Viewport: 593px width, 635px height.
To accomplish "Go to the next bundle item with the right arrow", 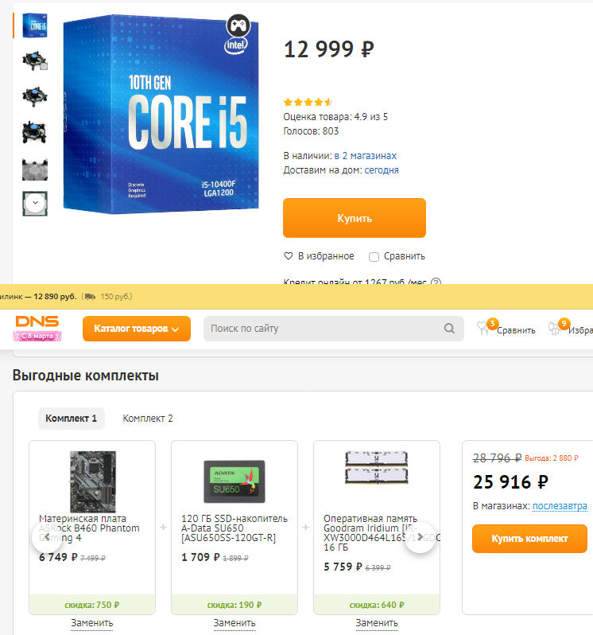I will tap(421, 537).
